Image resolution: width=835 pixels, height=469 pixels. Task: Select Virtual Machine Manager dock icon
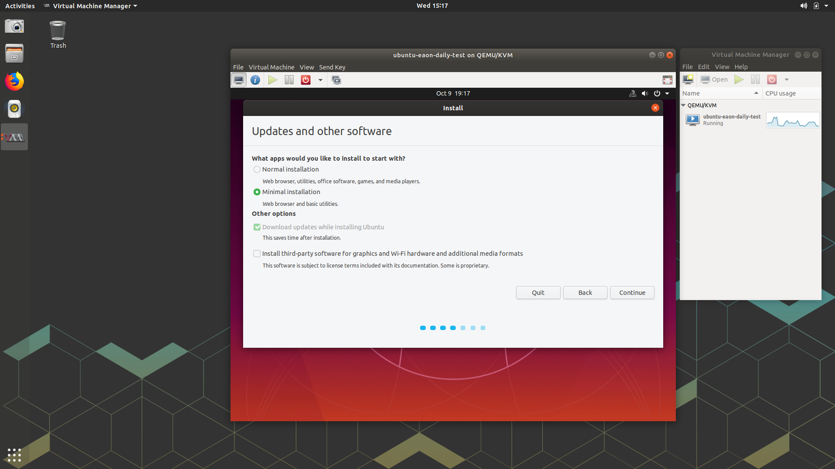click(x=14, y=137)
